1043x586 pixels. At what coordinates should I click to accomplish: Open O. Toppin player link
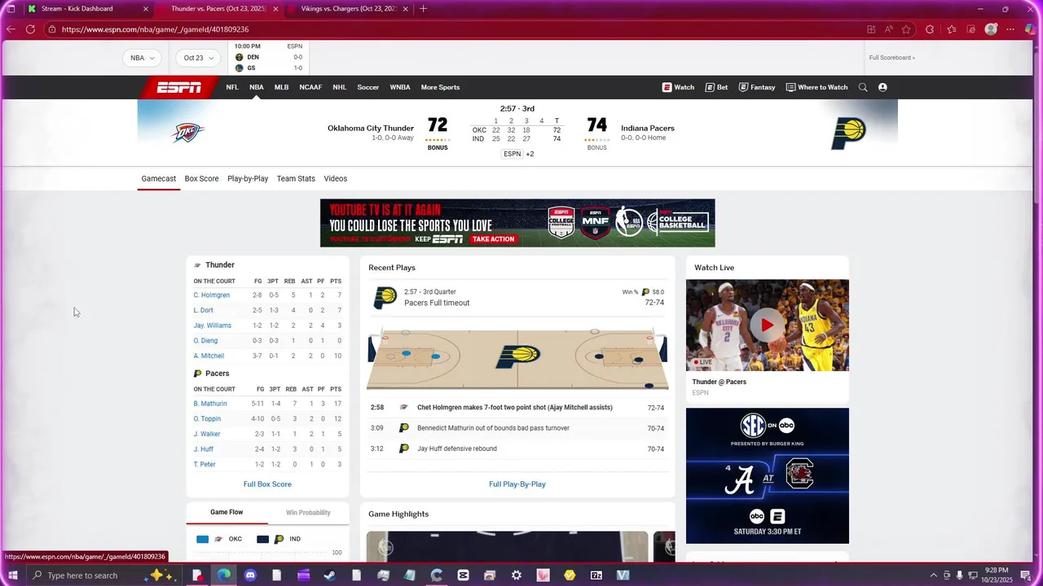pyautogui.click(x=205, y=419)
